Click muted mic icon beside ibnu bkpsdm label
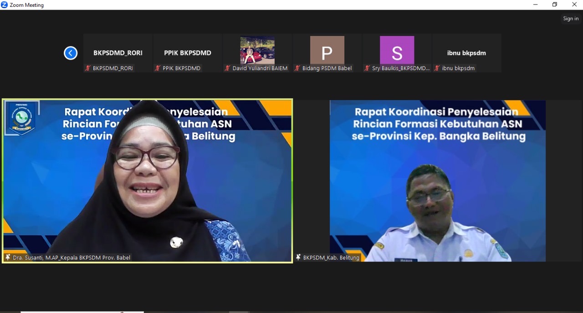Image resolution: width=583 pixels, height=313 pixels. click(x=437, y=68)
